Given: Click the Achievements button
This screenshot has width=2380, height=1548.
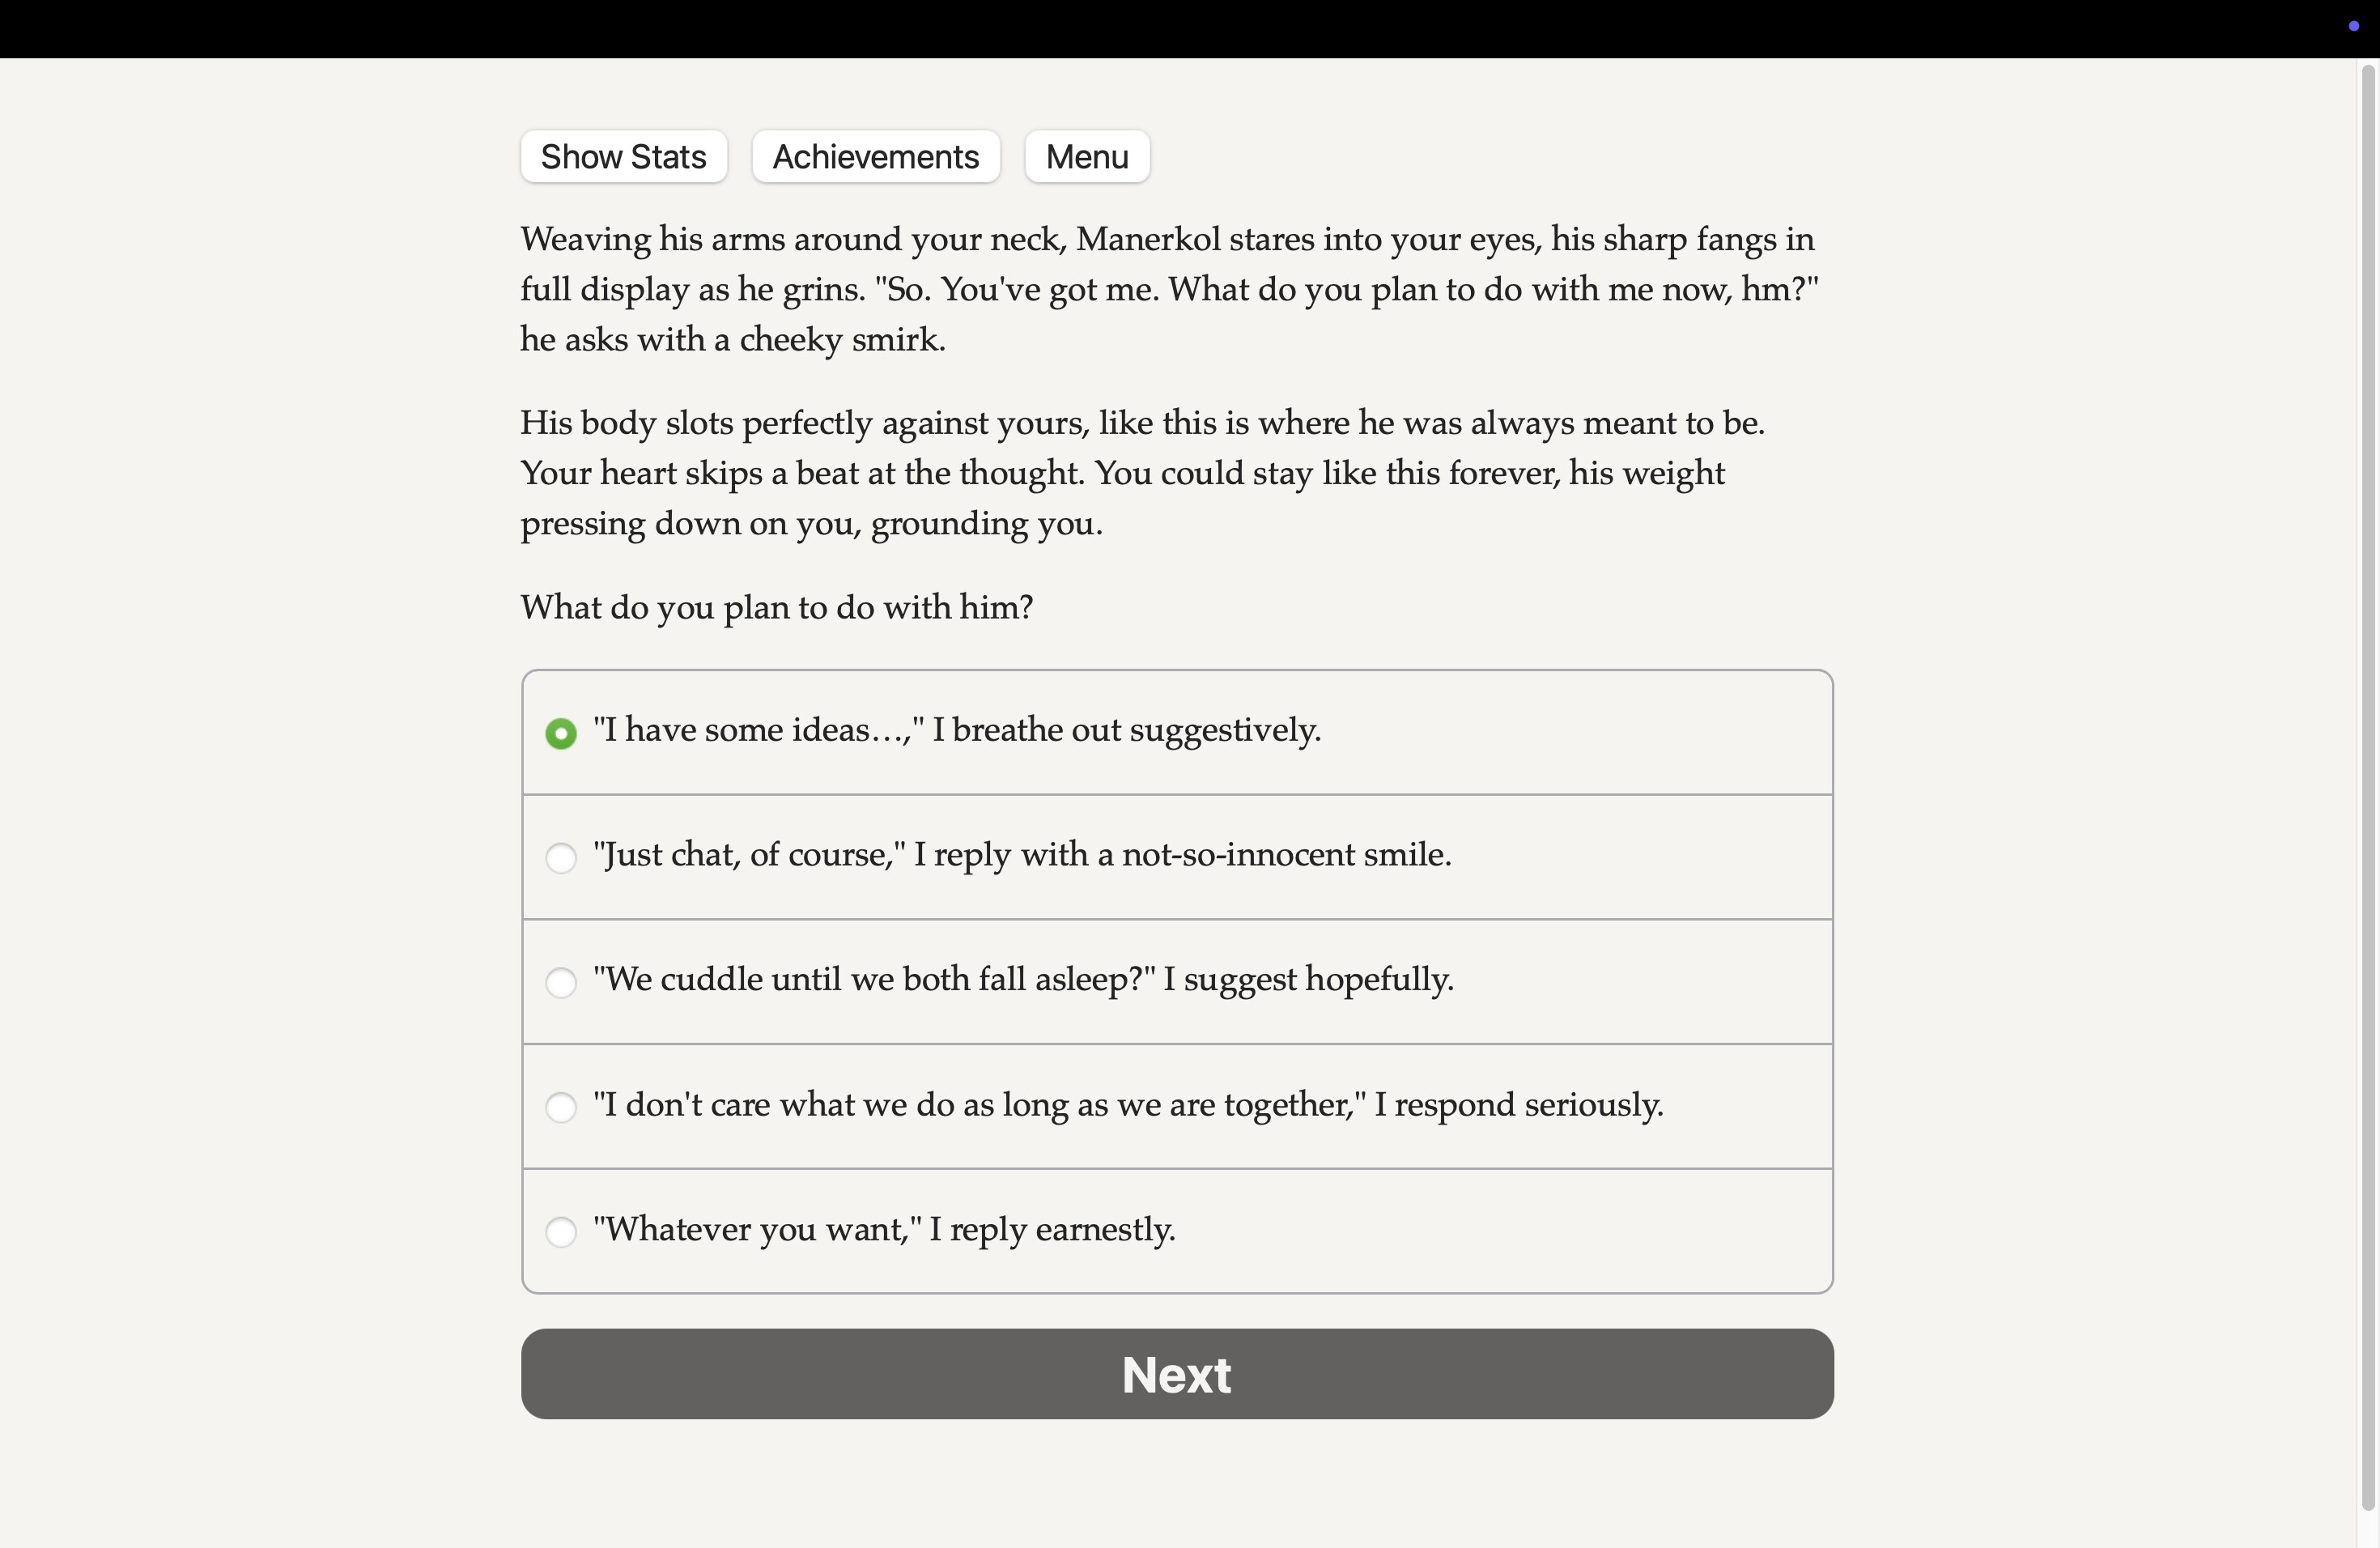Looking at the screenshot, I should (875, 156).
